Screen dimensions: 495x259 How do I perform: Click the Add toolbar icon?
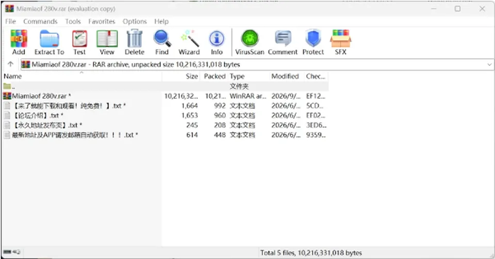[x=19, y=42]
